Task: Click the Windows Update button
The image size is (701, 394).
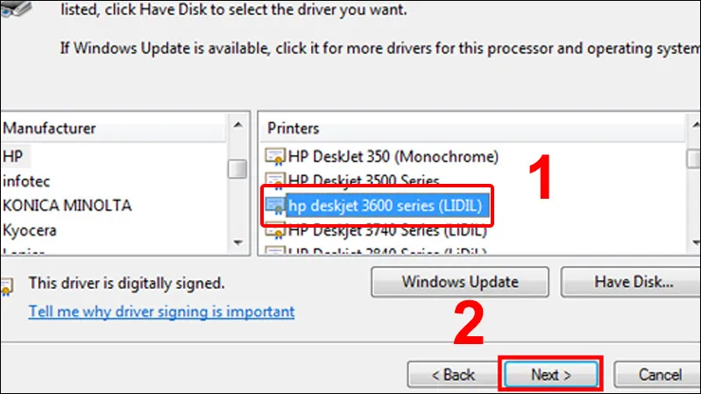Action: (460, 283)
